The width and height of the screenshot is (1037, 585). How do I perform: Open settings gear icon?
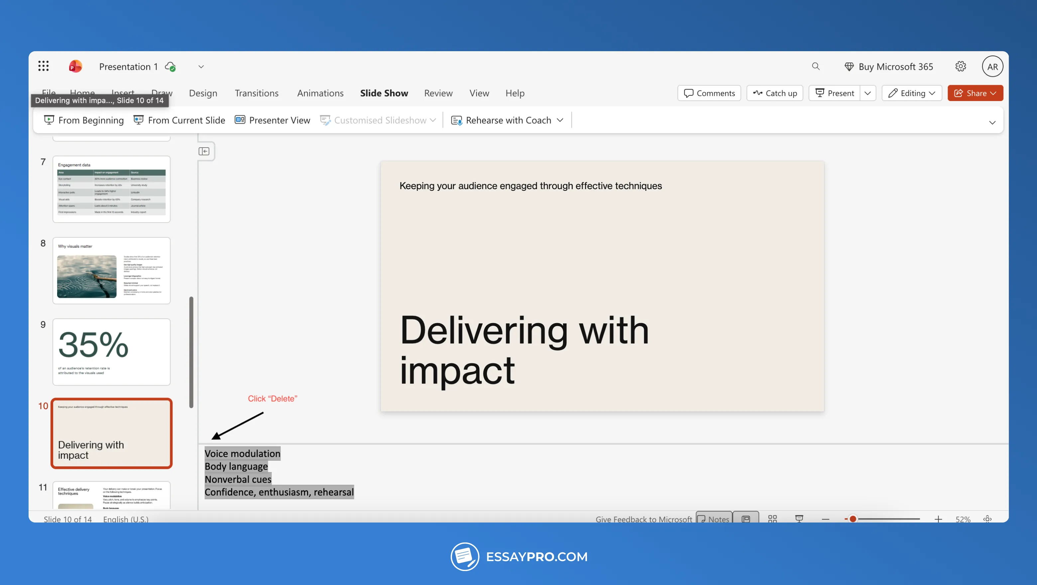961,66
